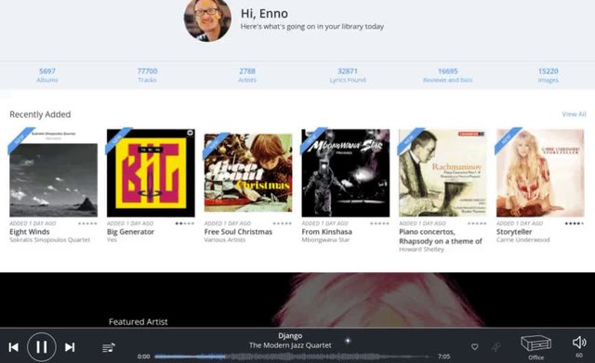This screenshot has height=363, width=595.
Task: Open the 32871 Lyrics Found statistic
Action: click(x=348, y=75)
